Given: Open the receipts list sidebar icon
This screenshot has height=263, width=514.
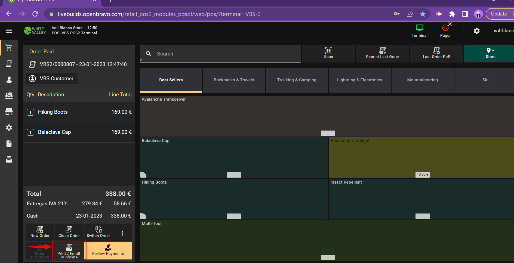Looking at the screenshot, I should point(9,64).
